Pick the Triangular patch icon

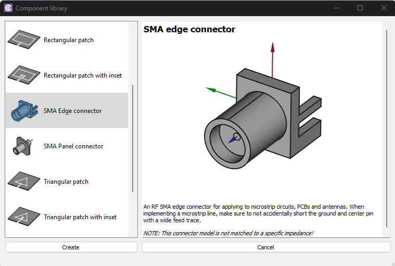pyautogui.click(x=24, y=181)
